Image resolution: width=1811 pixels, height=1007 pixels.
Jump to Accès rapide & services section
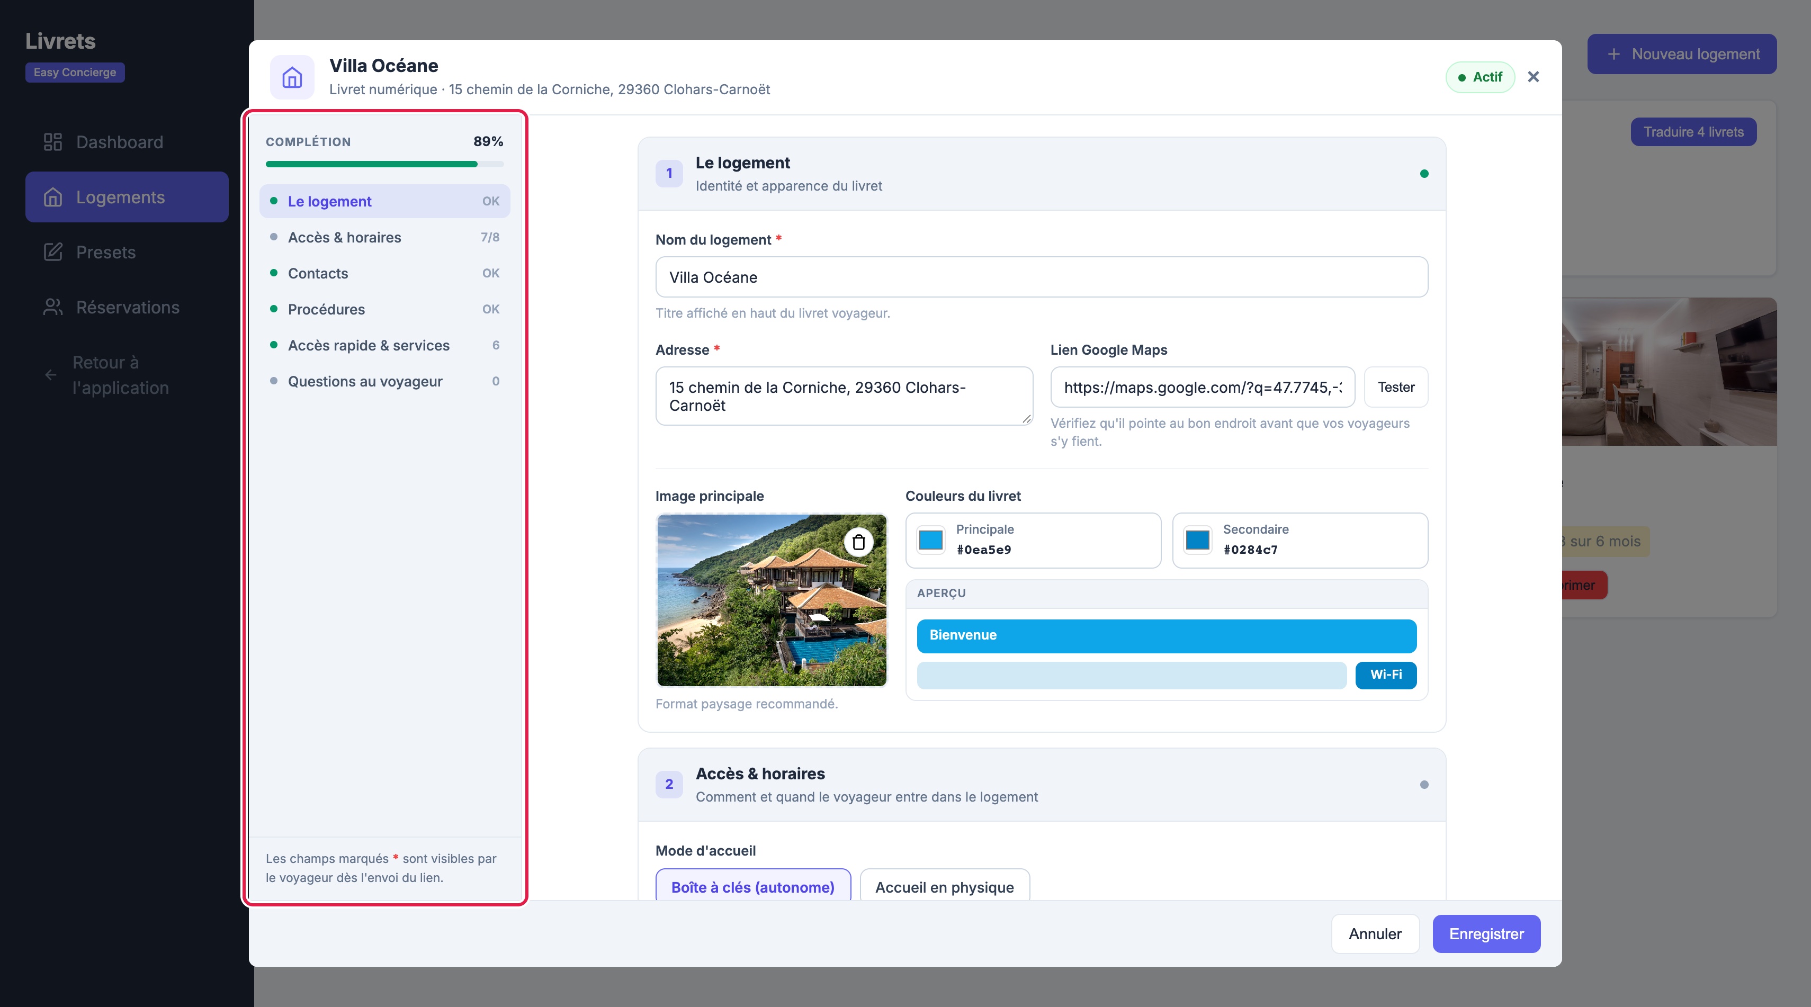(x=384, y=345)
